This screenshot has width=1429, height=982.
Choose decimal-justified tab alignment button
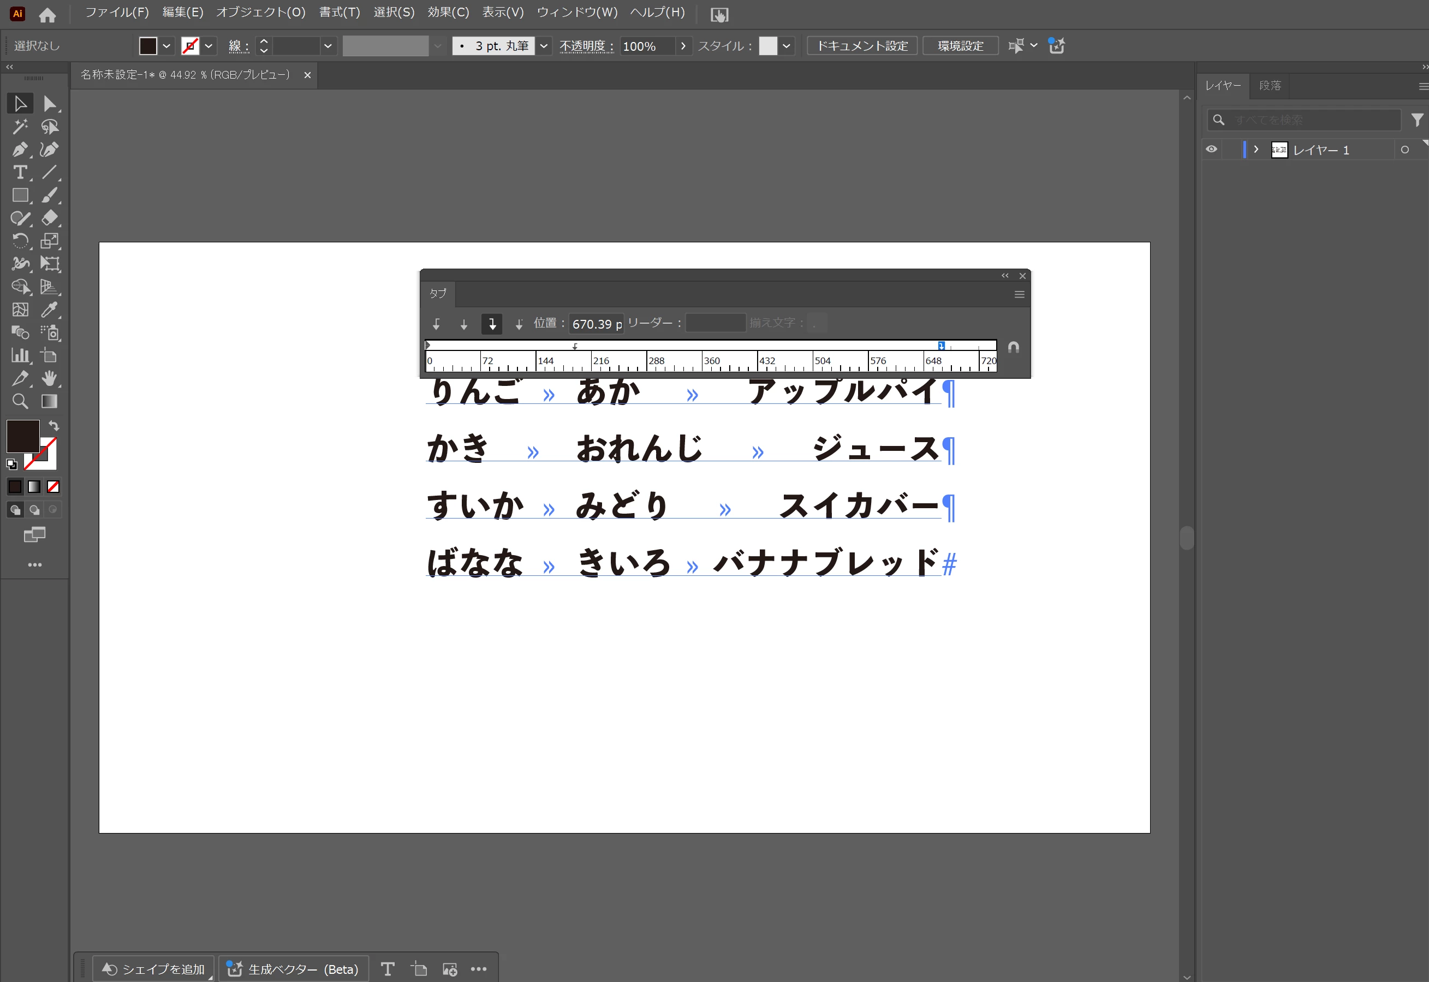coord(519,324)
